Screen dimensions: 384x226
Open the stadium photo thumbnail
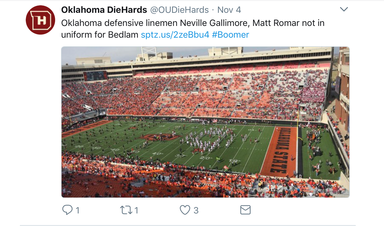pos(205,122)
